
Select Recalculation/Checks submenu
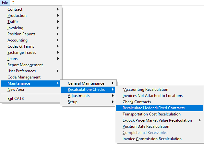click(x=88, y=90)
